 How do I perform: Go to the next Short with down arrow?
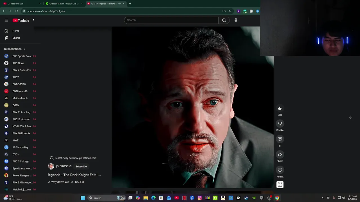point(351,117)
